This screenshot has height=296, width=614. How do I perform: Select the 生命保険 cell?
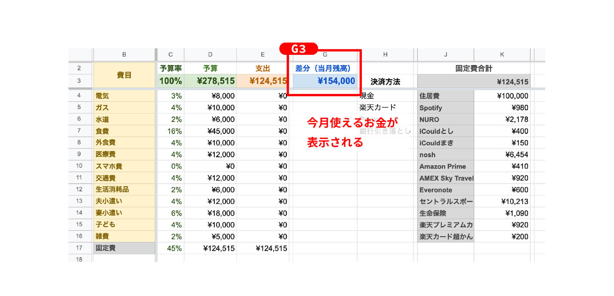(446, 213)
